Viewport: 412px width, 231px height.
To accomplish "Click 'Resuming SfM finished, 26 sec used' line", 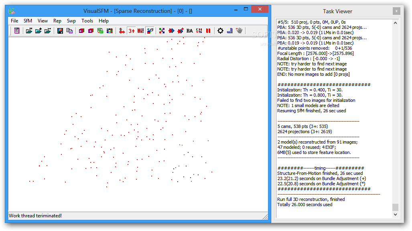I will 312,111.
